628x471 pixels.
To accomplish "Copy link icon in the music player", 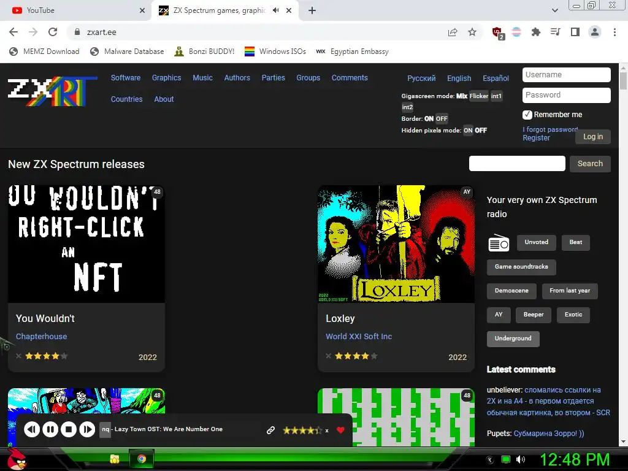I will [x=270, y=430].
